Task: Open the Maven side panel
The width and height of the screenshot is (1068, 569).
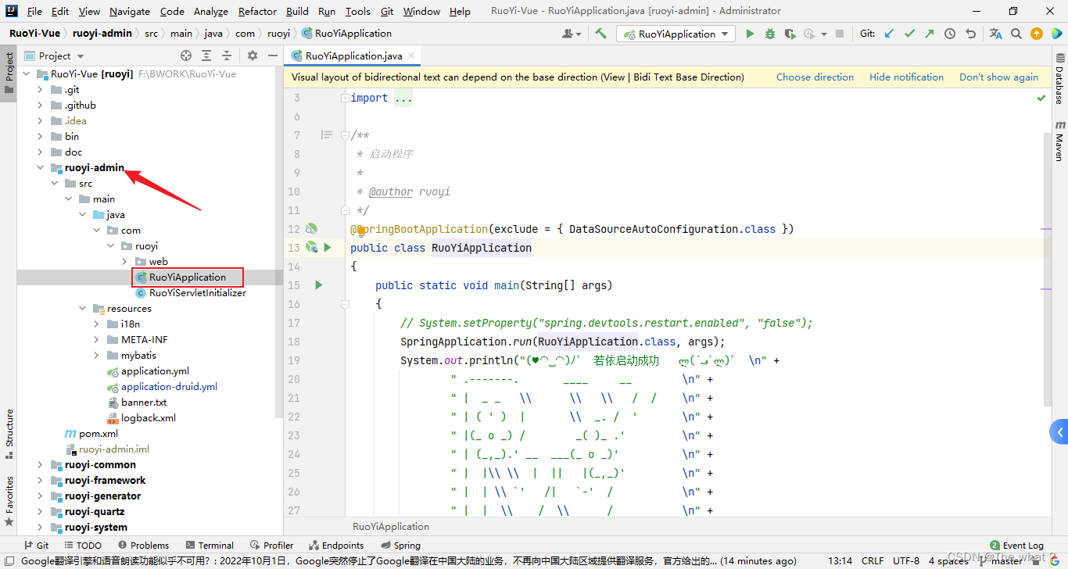Action: pyautogui.click(x=1059, y=141)
